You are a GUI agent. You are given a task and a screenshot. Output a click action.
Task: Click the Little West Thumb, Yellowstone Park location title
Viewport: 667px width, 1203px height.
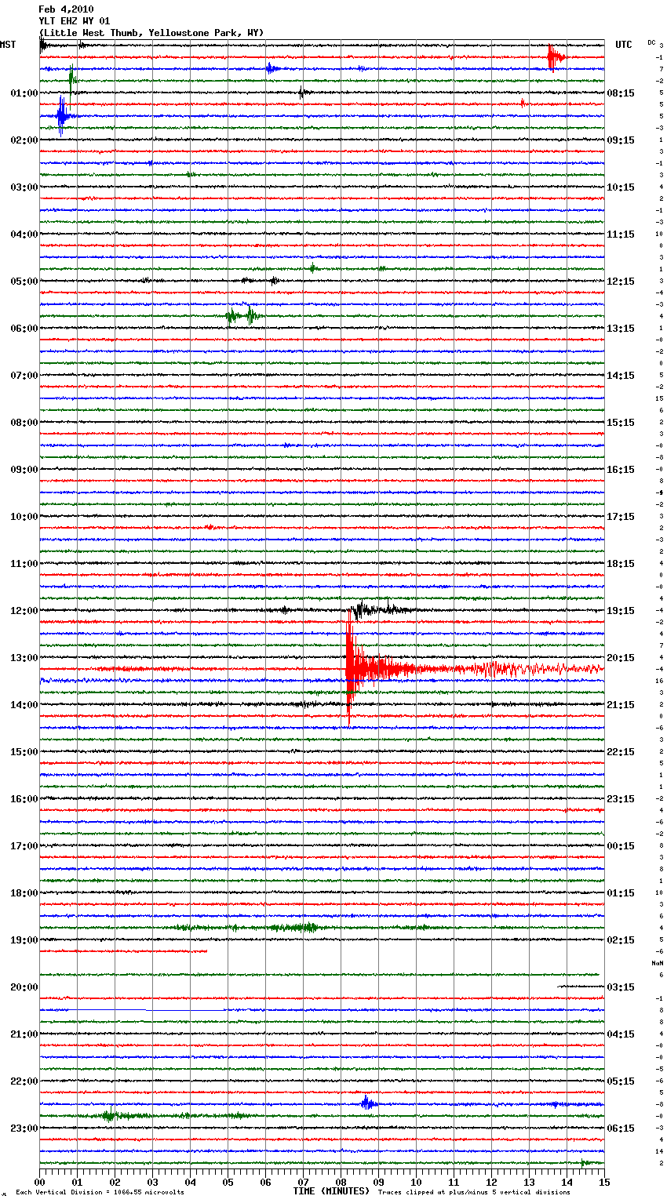(x=151, y=33)
